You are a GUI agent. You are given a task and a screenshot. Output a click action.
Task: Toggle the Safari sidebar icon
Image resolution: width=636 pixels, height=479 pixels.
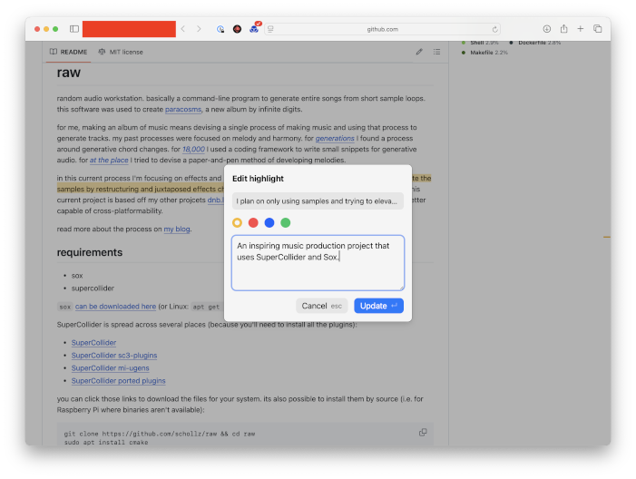pyautogui.click(x=74, y=29)
